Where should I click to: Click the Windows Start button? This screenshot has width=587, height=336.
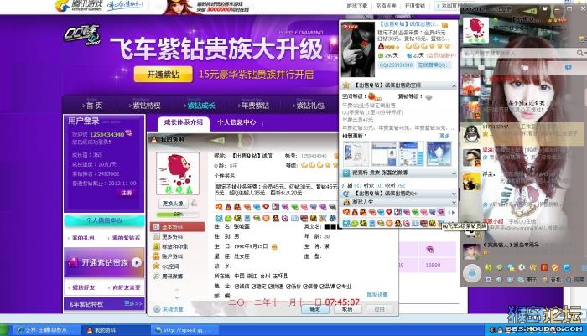coord(4,330)
